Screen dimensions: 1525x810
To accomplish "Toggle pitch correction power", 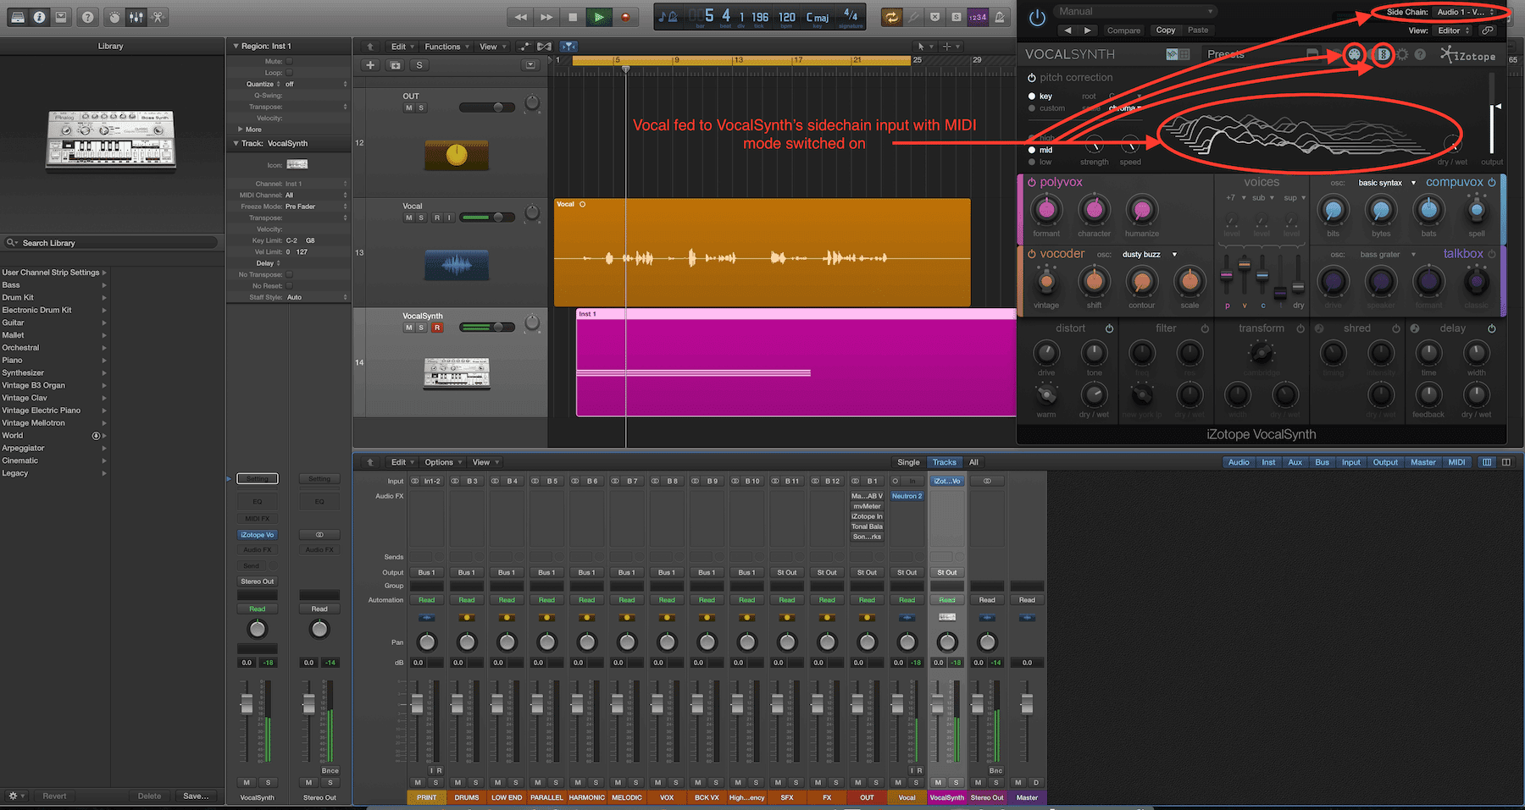I will tap(1032, 77).
